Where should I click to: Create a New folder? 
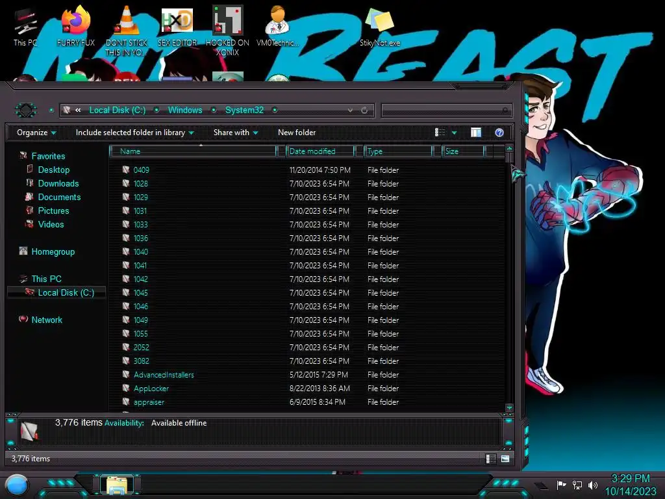297,133
